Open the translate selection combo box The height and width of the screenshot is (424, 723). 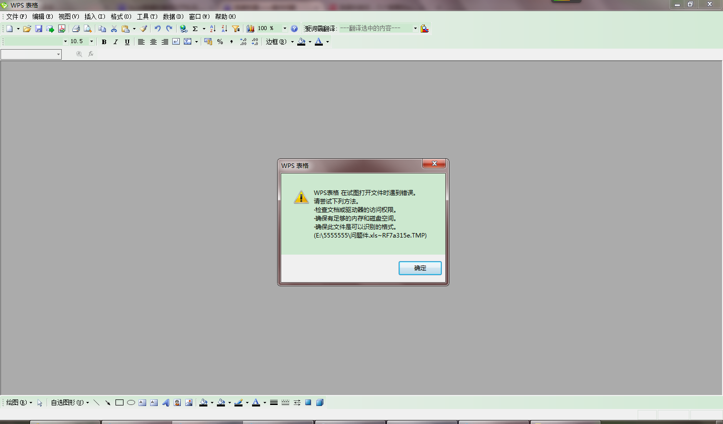[415, 29]
